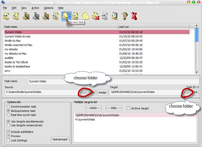Click the folder icon with blue star

click(x=75, y=16)
